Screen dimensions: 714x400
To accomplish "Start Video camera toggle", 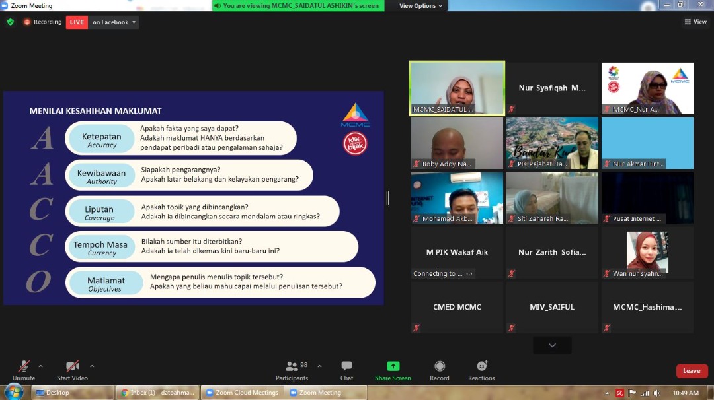I will (x=73, y=366).
